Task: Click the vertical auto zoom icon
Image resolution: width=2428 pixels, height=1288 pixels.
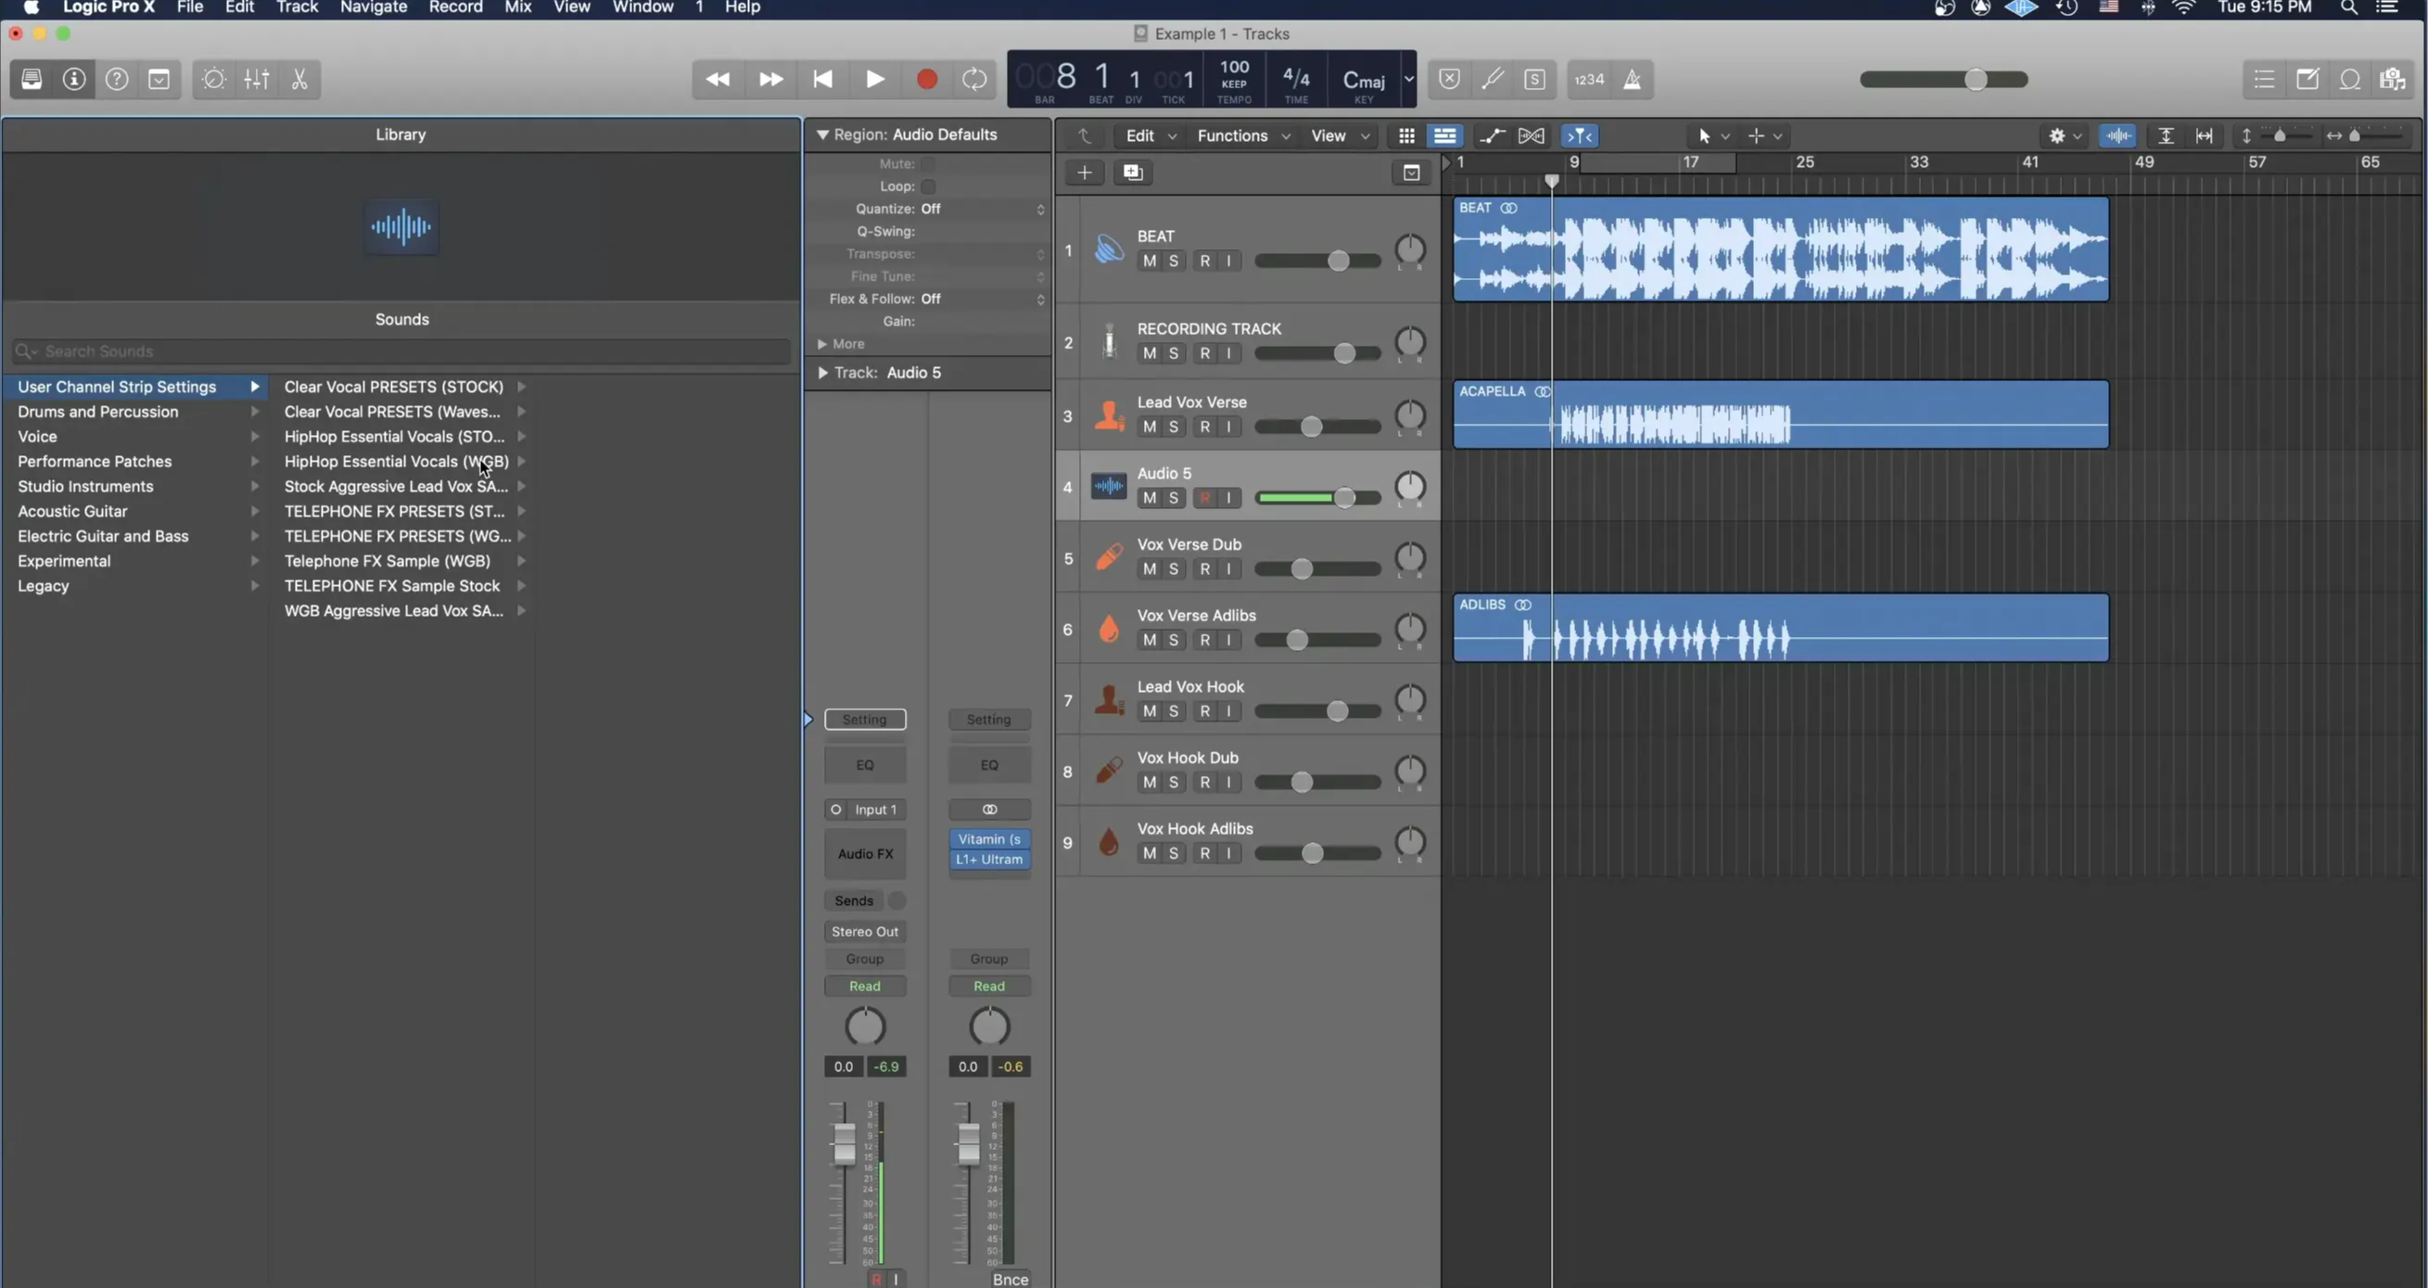Action: pos(2166,135)
